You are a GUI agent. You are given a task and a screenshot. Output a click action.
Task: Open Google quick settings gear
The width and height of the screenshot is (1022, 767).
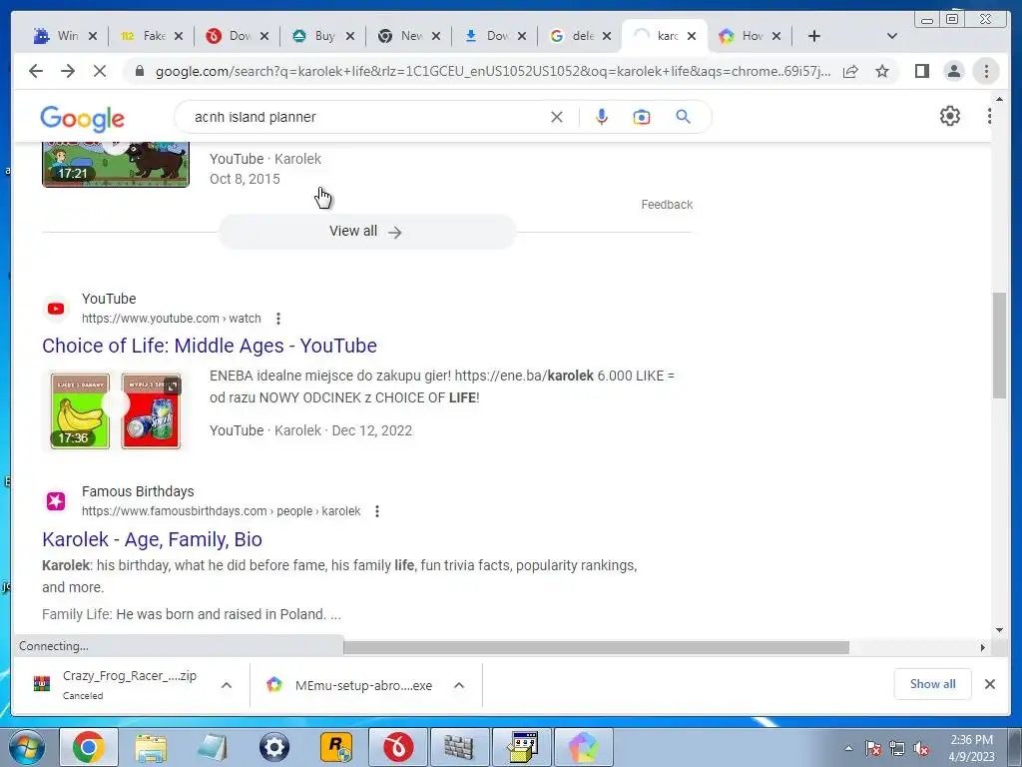[950, 116]
